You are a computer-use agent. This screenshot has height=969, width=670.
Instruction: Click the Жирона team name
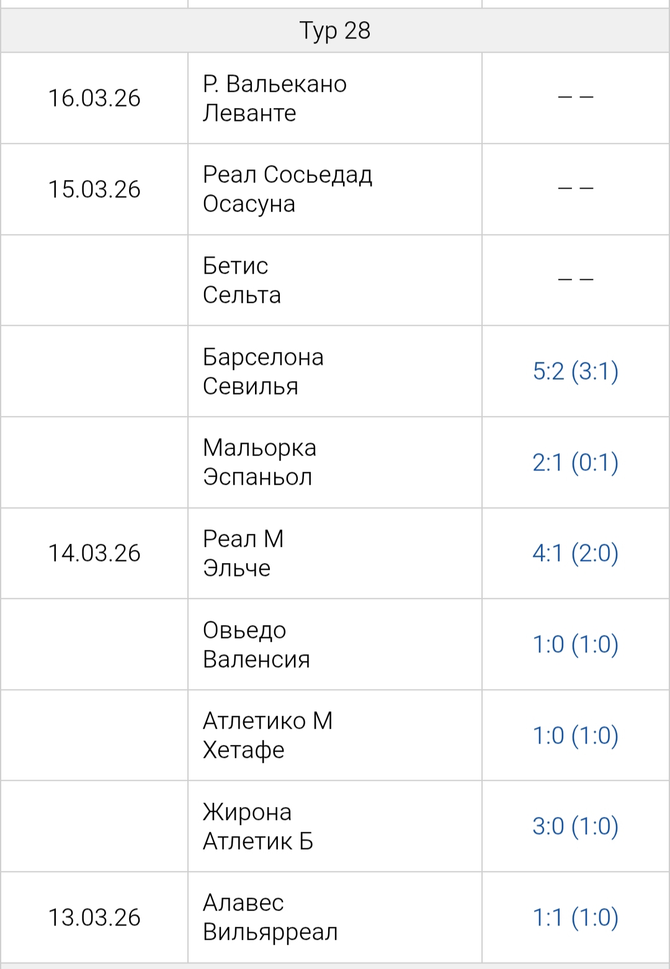click(247, 812)
